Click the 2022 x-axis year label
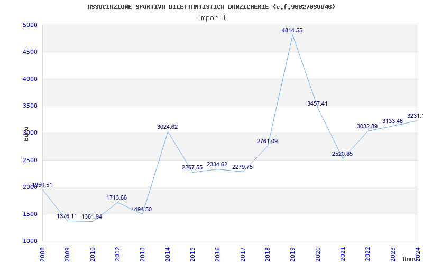Viewport: 423px width, 264px height. [x=368, y=254]
